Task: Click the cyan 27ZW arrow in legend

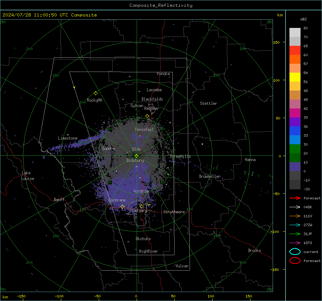Action: [295, 225]
